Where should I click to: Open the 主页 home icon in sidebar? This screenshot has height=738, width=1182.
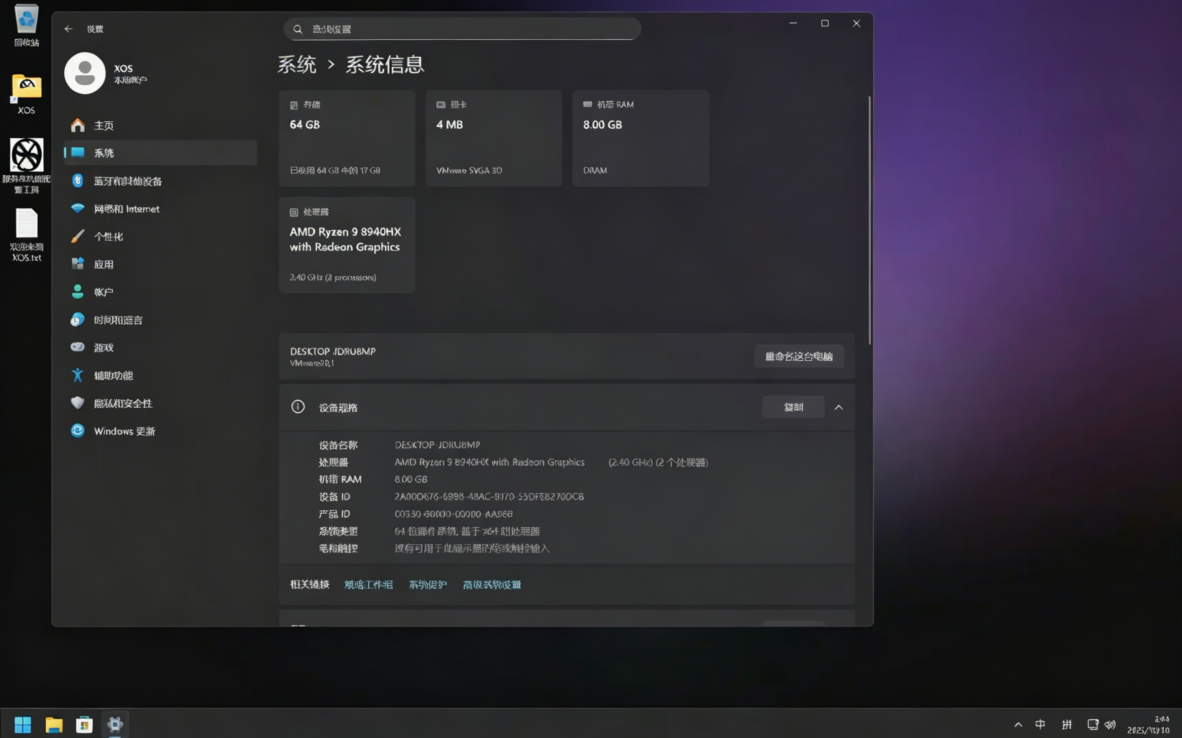78,125
